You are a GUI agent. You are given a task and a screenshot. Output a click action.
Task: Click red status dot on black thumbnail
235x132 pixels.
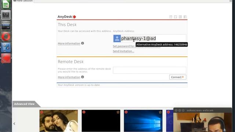(x=84, y=112)
